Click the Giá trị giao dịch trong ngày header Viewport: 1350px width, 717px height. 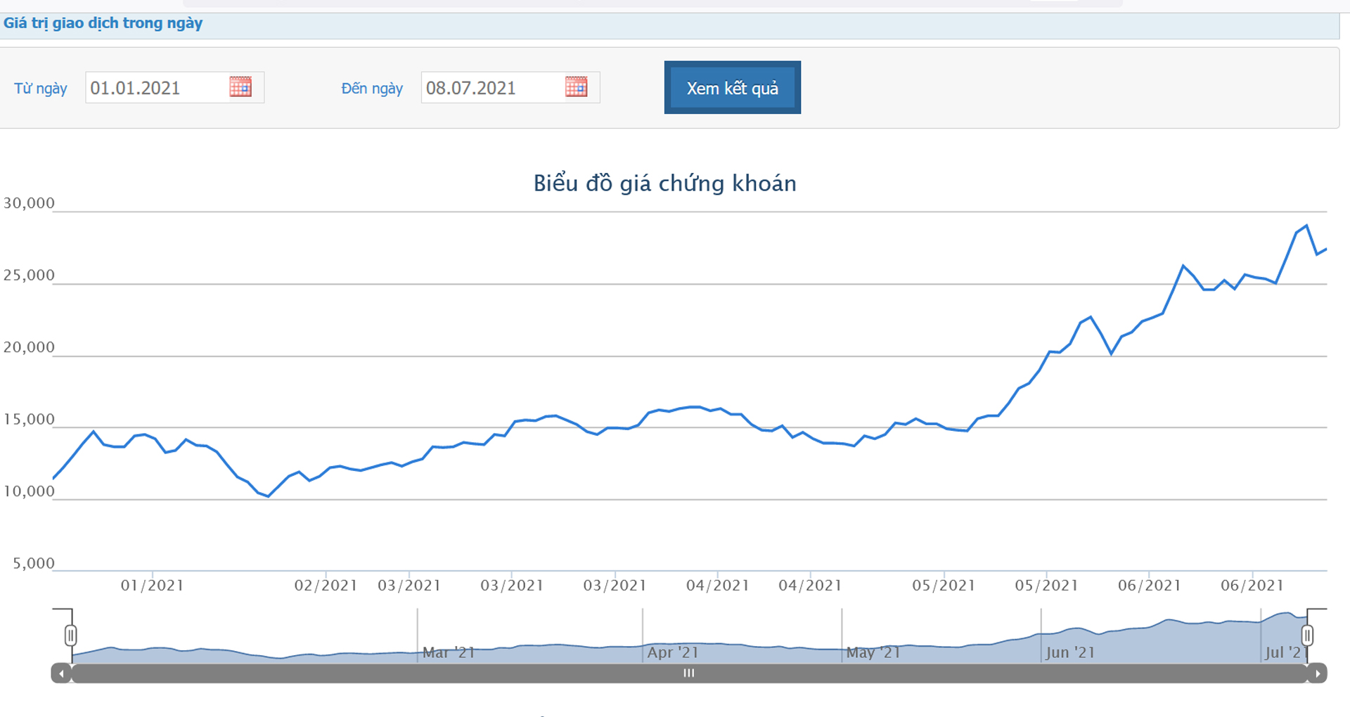[x=103, y=23]
